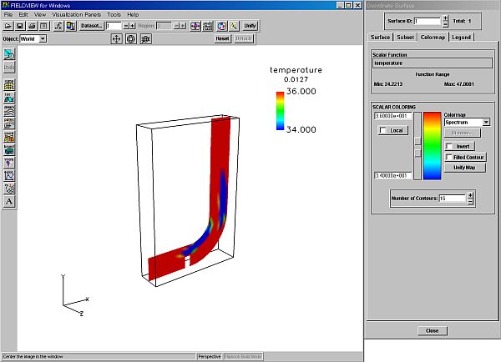
Task: Open the 2D plot tool in sidebar
Action: (9, 176)
